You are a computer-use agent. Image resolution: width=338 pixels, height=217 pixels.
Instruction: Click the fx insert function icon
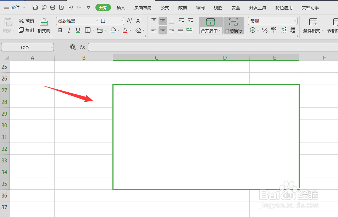[82, 47]
